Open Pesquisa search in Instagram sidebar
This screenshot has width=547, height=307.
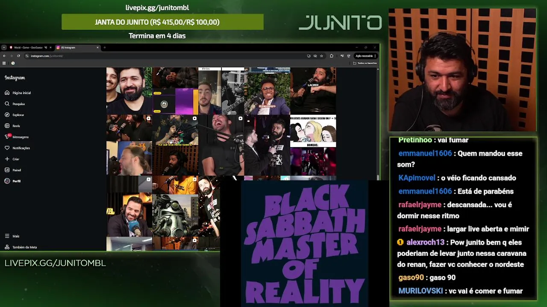tap(7, 104)
